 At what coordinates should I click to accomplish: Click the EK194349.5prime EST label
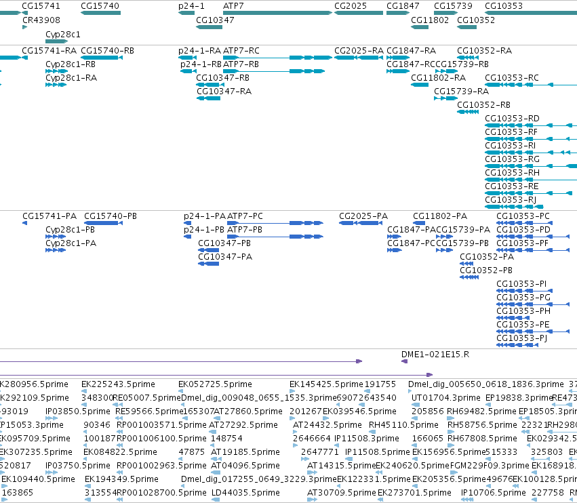121,479
